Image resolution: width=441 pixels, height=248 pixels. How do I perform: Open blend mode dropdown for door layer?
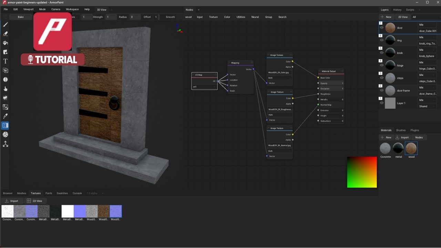427,25
